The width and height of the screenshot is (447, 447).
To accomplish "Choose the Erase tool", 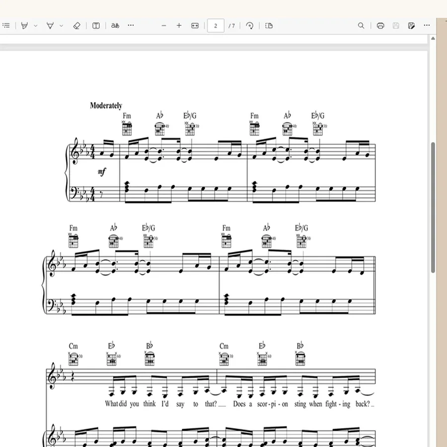I will click(76, 26).
